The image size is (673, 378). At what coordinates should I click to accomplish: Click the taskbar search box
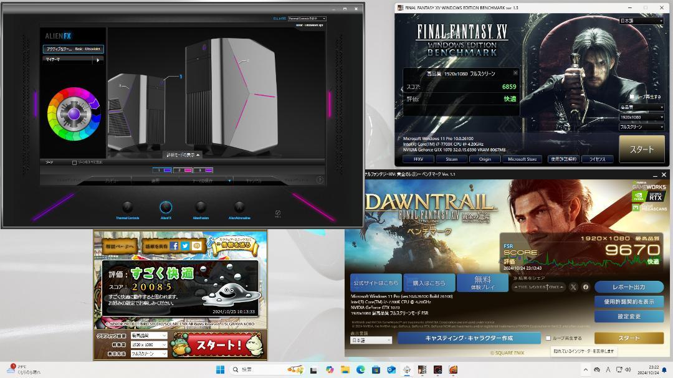pyautogui.click(x=268, y=369)
